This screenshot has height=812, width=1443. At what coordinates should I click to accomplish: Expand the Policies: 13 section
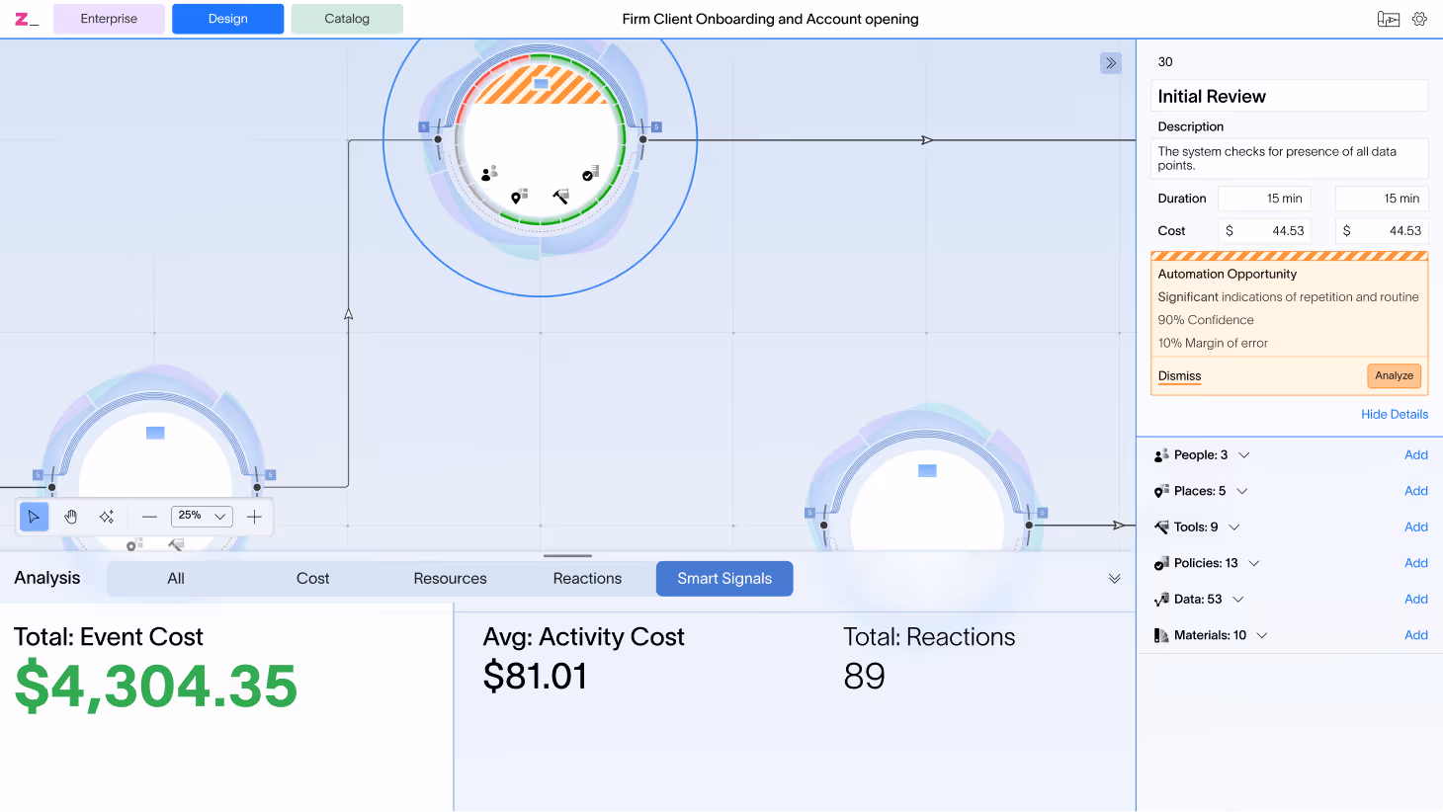(1207, 563)
